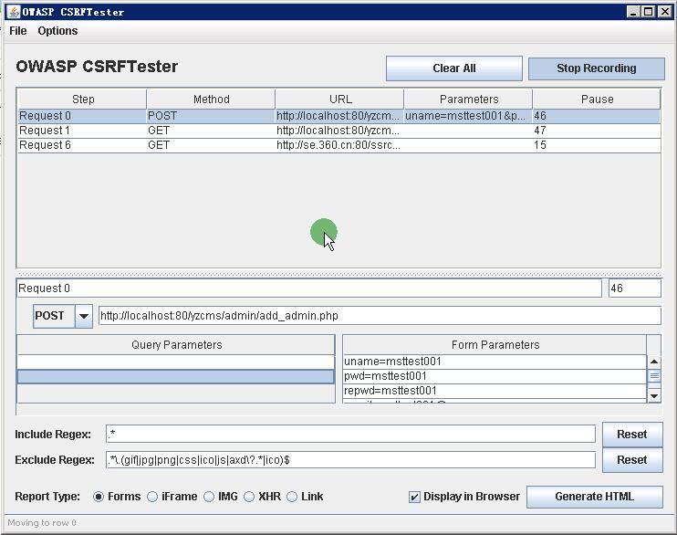
Task: Click the Pause column header
Action: (x=597, y=100)
